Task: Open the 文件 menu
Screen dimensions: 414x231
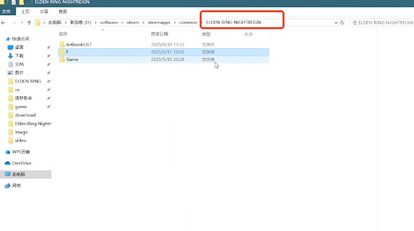Action: pos(6,11)
